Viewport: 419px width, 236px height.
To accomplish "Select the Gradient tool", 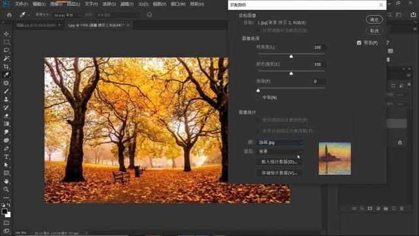I will (x=7, y=124).
